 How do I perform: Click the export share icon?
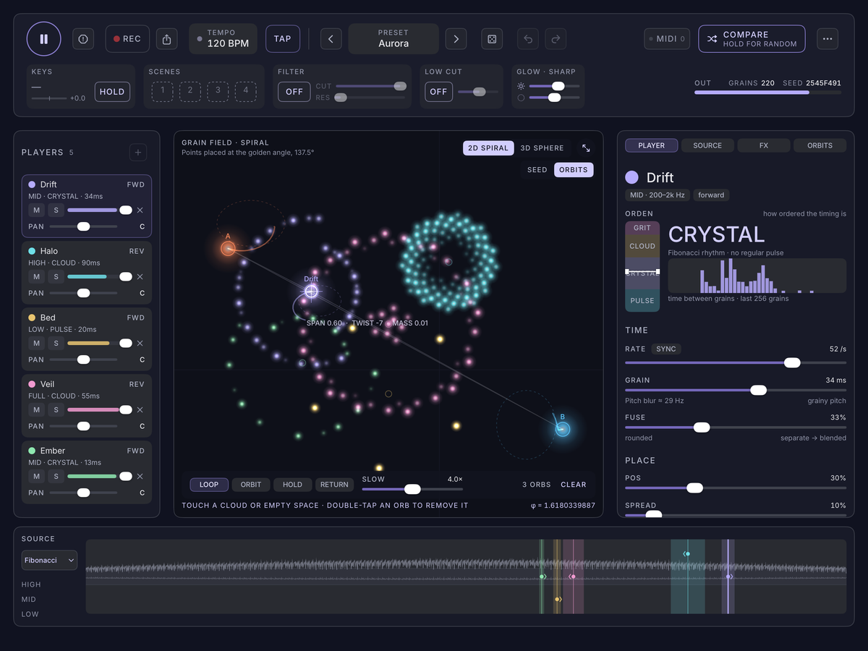coord(167,39)
